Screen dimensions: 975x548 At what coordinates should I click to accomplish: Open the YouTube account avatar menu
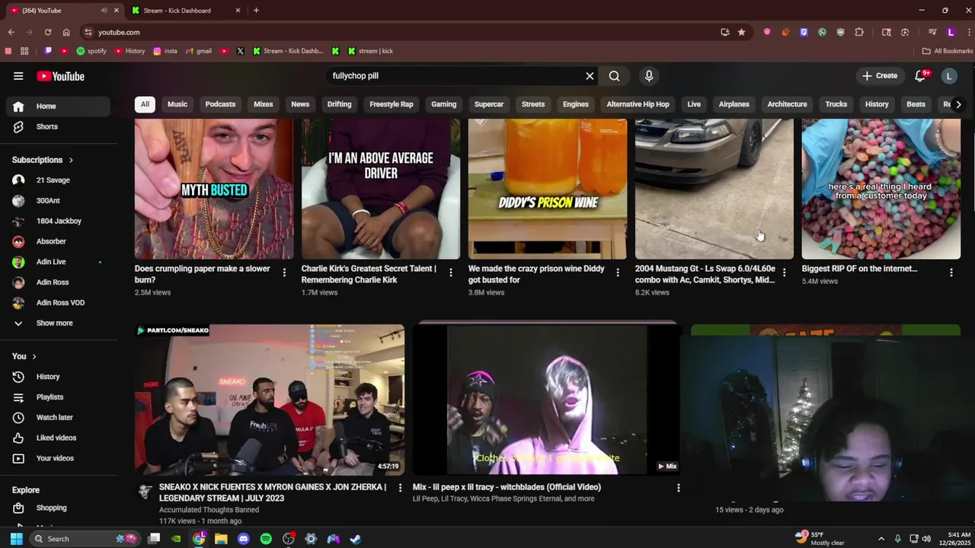[x=949, y=76]
